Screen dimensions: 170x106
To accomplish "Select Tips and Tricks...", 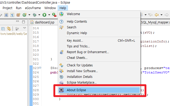I will [x=99, y=46].
